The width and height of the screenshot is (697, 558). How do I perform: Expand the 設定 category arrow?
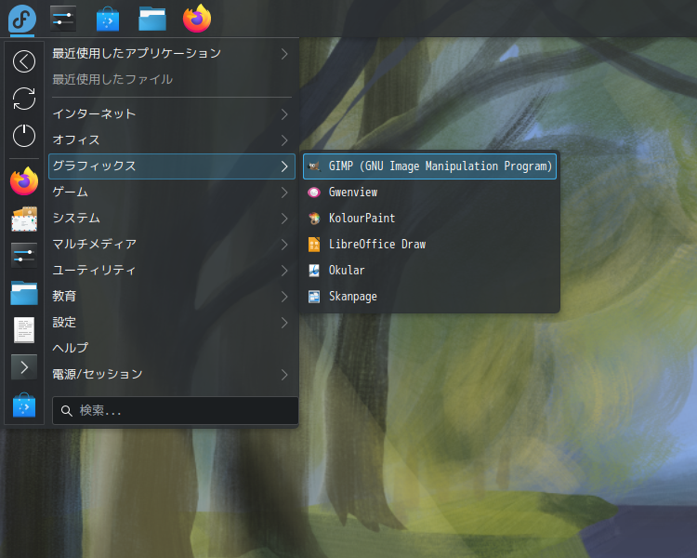click(x=284, y=323)
